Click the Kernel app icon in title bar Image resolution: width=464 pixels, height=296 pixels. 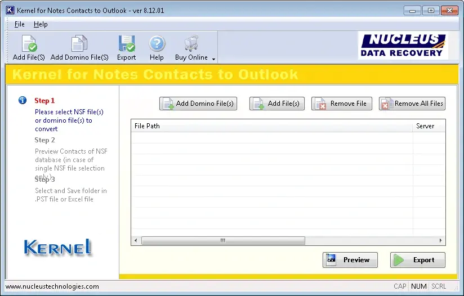point(10,10)
